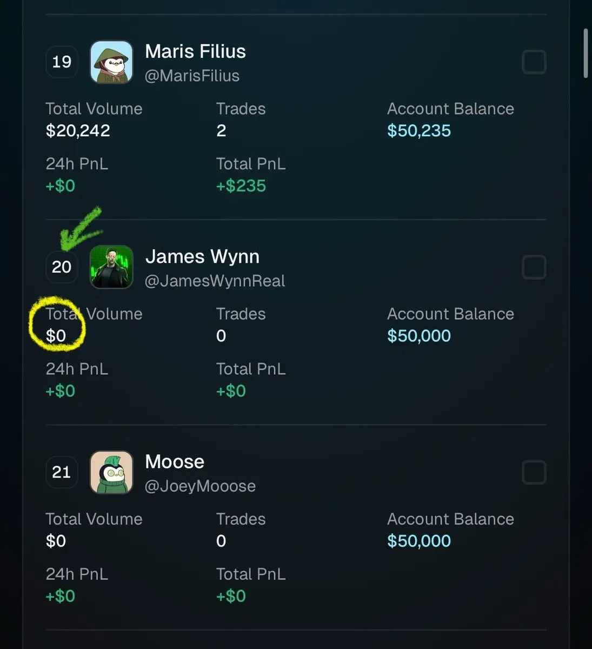Select rank 21 badge
The image size is (592, 649).
pos(62,472)
